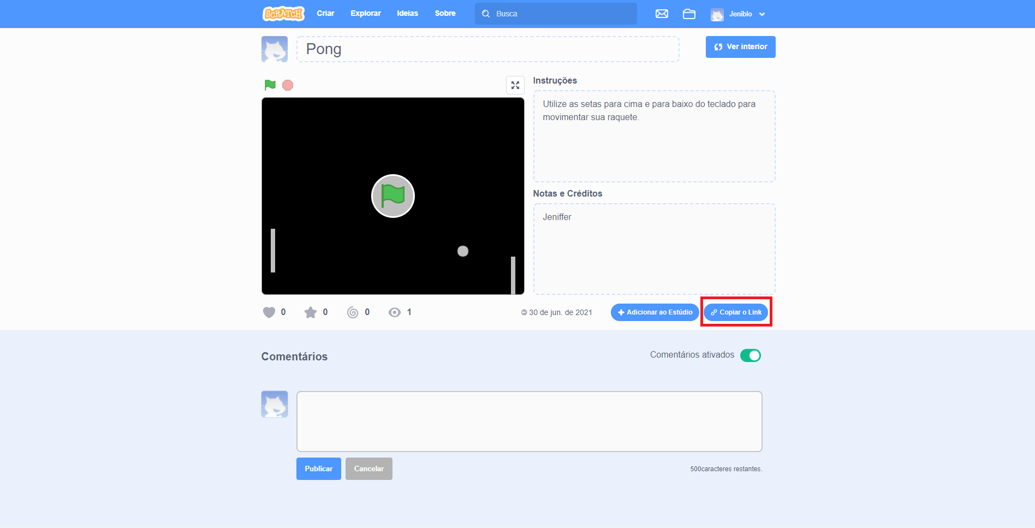Open the Scratch logo home link
The image size is (1035, 528).
point(283,14)
